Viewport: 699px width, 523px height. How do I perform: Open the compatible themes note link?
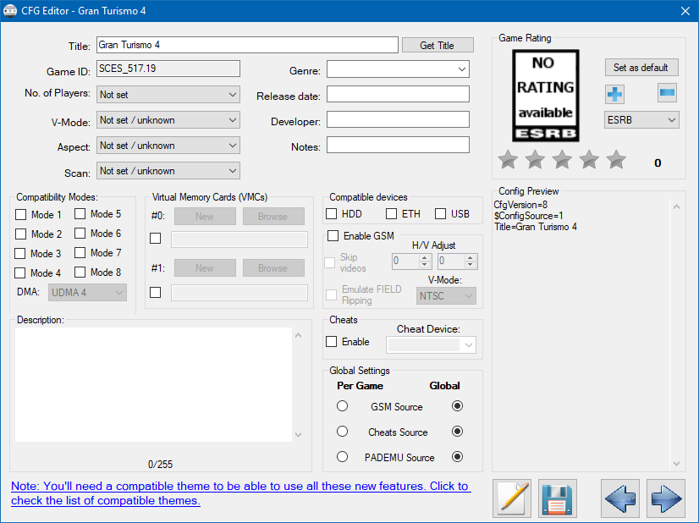240,493
